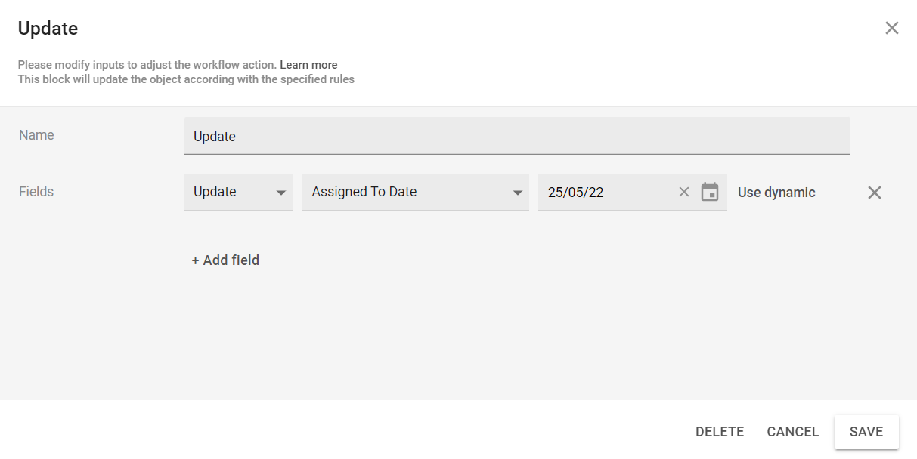Close the Update dialog with top-right X
917x459 pixels.
pyautogui.click(x=892, y=29)
